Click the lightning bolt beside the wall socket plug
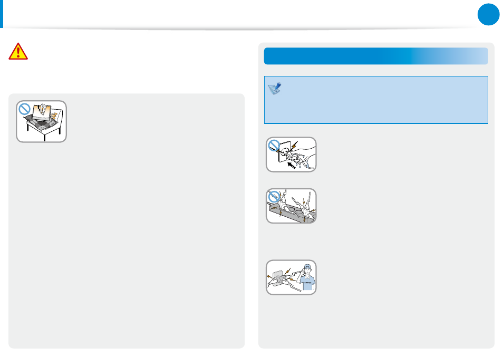This screenshot has width=503, height=357. (x=295, y=145)
